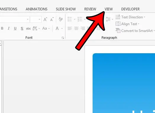
Task: Click the Bullets list icon
Action: click(x=70, y=19)
